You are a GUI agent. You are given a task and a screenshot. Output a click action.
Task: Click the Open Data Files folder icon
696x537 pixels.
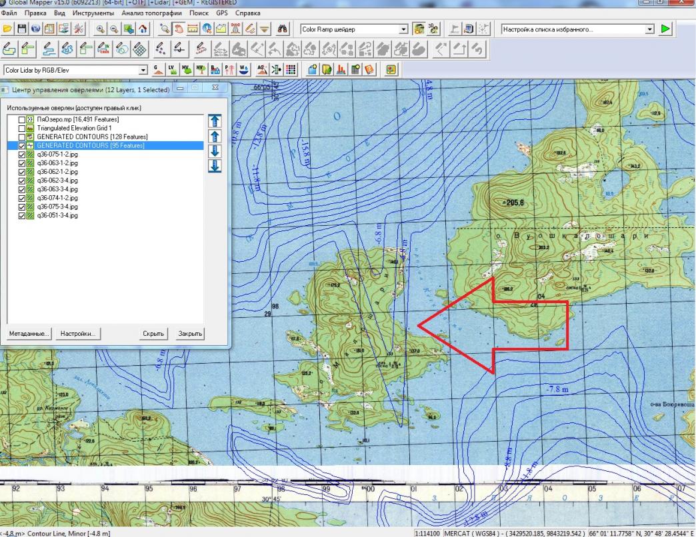click(8, 29)
